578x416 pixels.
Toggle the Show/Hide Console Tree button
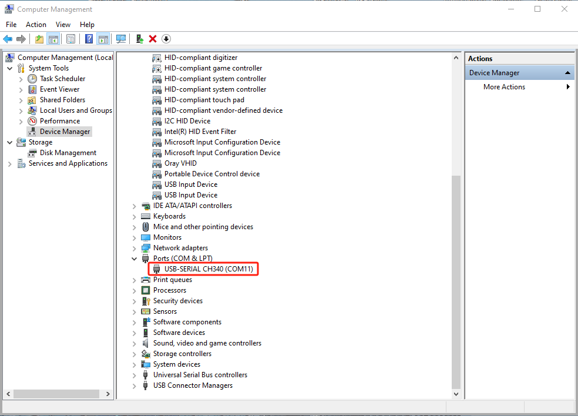(x=53, y=39)
